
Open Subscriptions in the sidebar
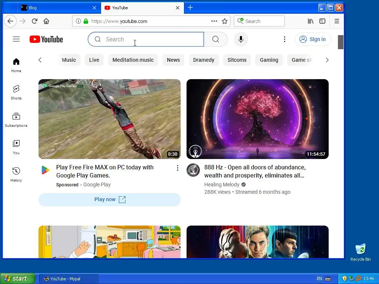click(16, 120)
